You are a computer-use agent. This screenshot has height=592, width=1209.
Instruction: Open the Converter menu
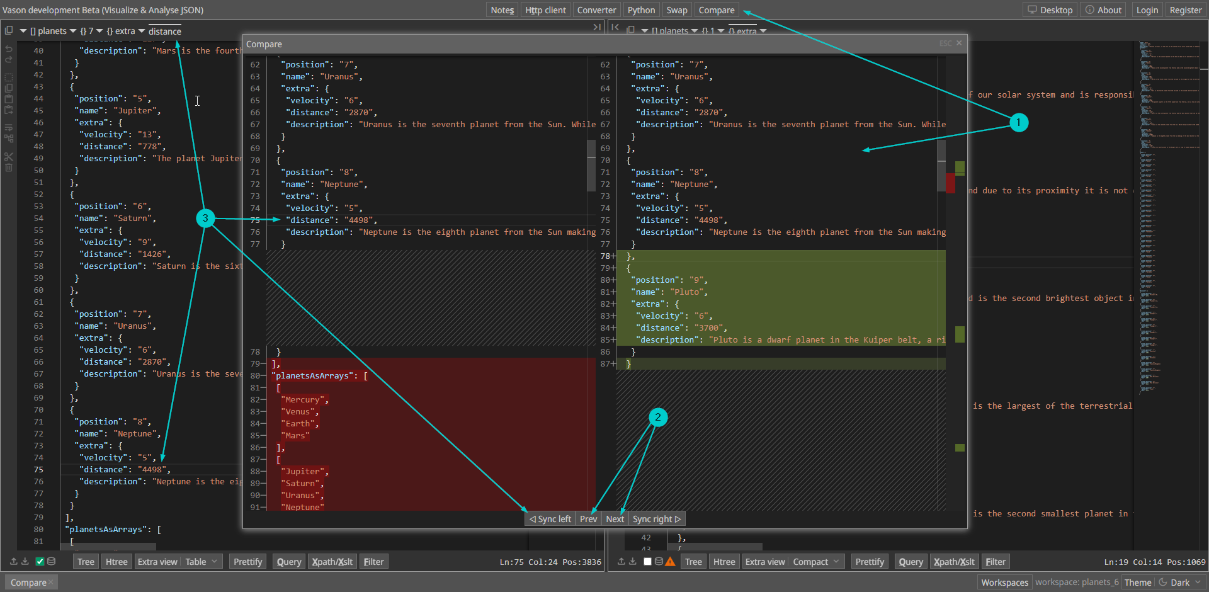596,10
